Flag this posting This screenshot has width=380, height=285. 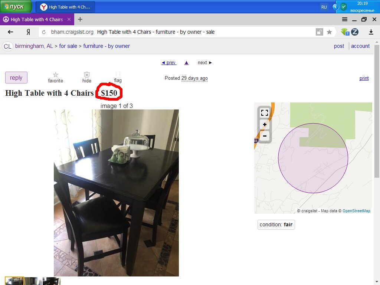click(118, 78)
